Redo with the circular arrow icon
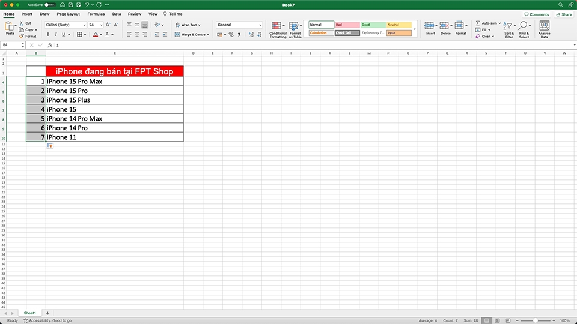Viewport: 577px width, 324px height. click(99, 5)
